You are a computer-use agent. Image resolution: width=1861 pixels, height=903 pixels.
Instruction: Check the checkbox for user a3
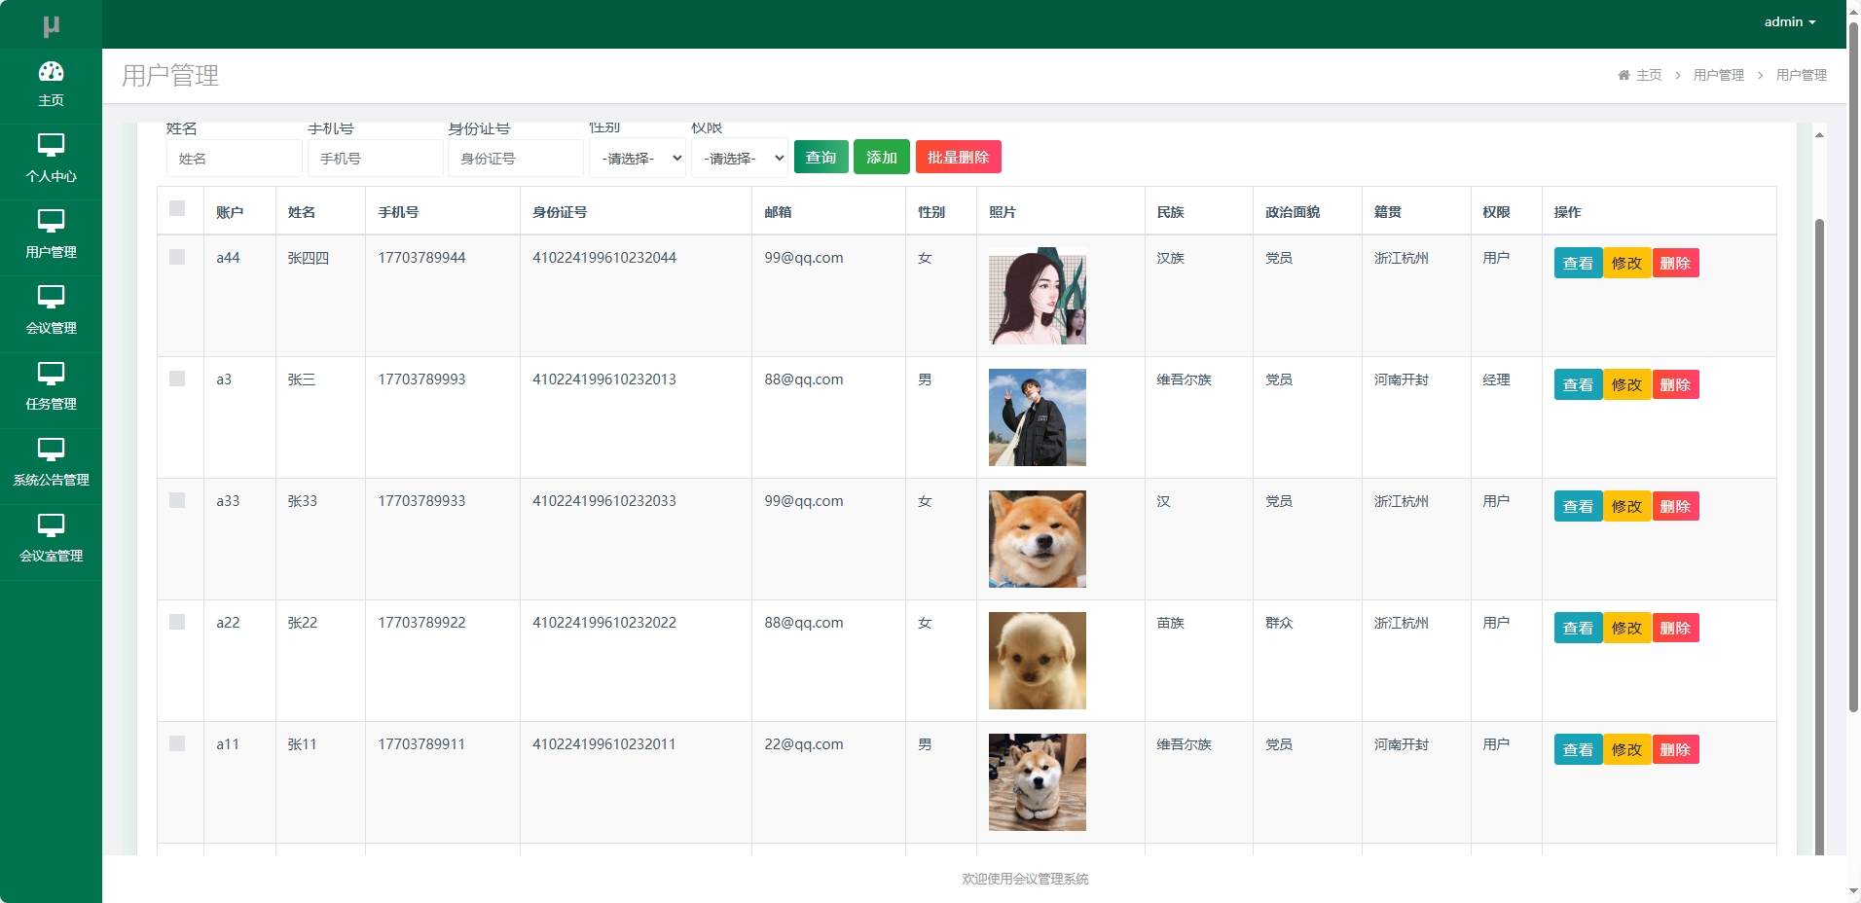[x=178, y=379]
